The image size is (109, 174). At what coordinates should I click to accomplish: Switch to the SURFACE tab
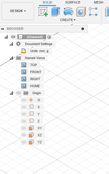[73, 2]
